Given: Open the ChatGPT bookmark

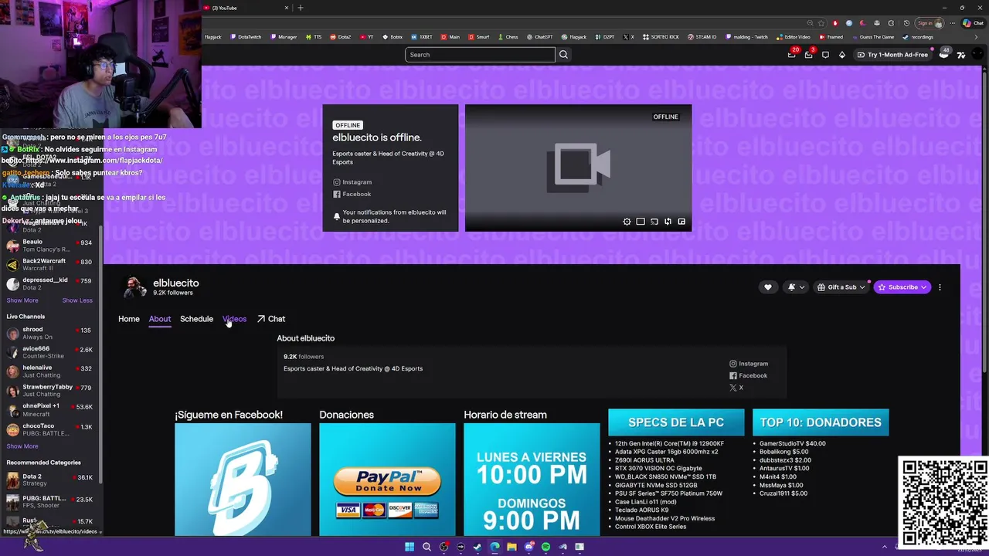Looking at the screenshot, I should point(539,37).
